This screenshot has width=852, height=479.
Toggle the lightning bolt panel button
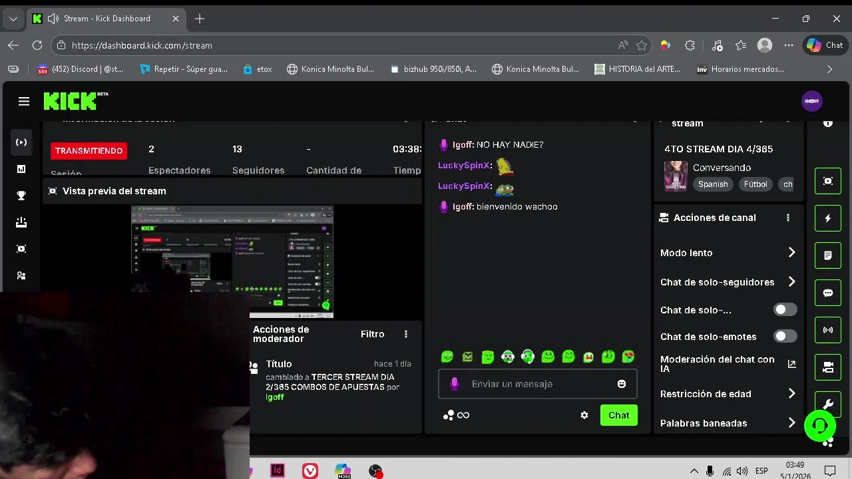pyautogui.click(x=828, y=218)
